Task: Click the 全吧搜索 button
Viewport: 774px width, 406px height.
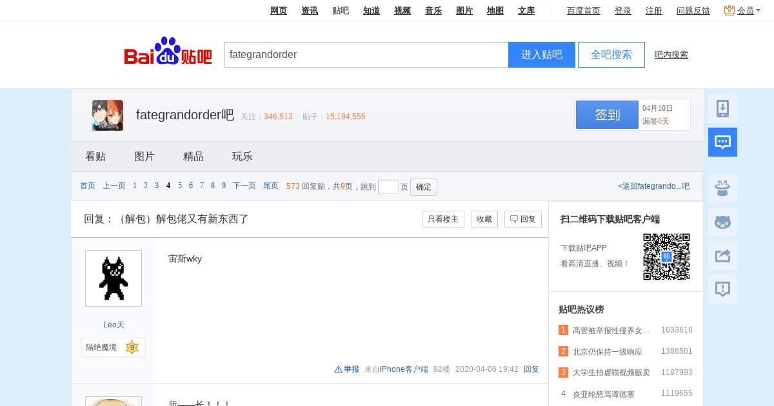Action: (611, 55)
